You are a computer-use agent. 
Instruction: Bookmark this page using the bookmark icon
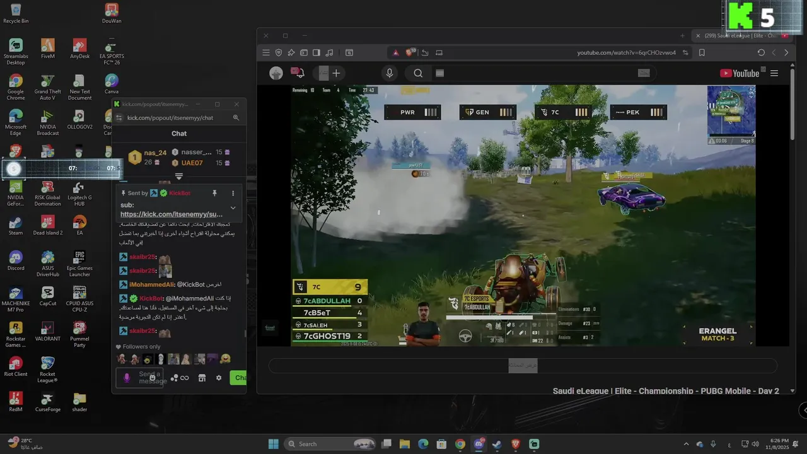click(702, 53)
